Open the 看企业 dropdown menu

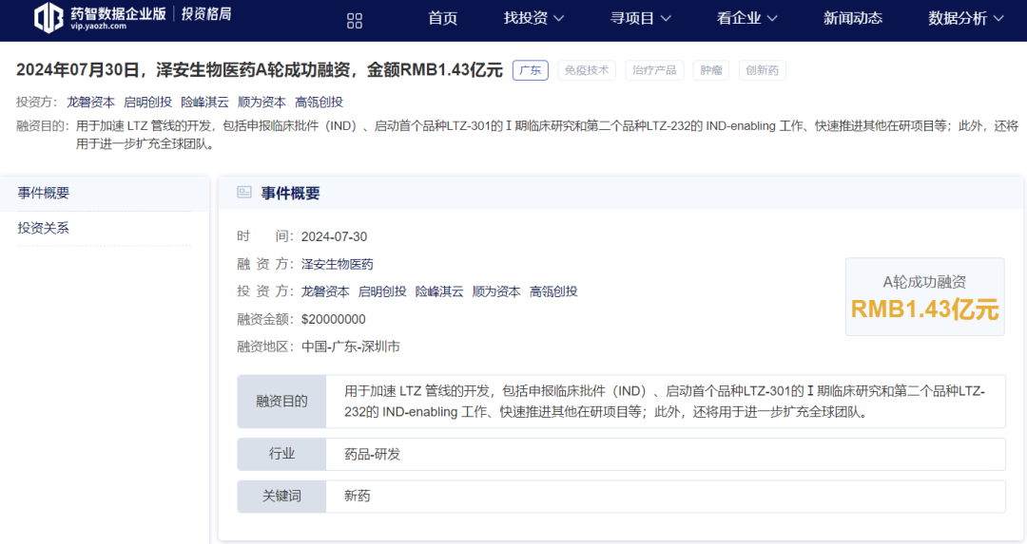click(x=746, y=18)
